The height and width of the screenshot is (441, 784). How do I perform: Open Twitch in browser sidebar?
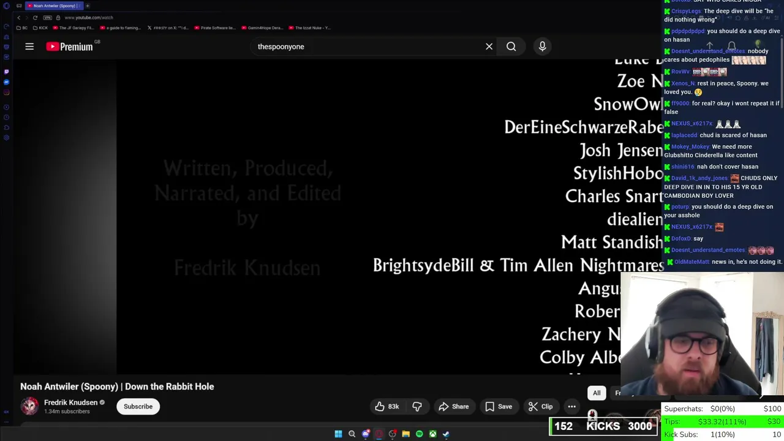point(7,72)
